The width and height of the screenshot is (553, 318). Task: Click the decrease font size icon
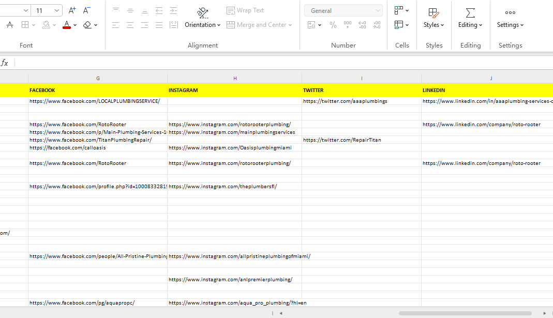coord(87,10)
